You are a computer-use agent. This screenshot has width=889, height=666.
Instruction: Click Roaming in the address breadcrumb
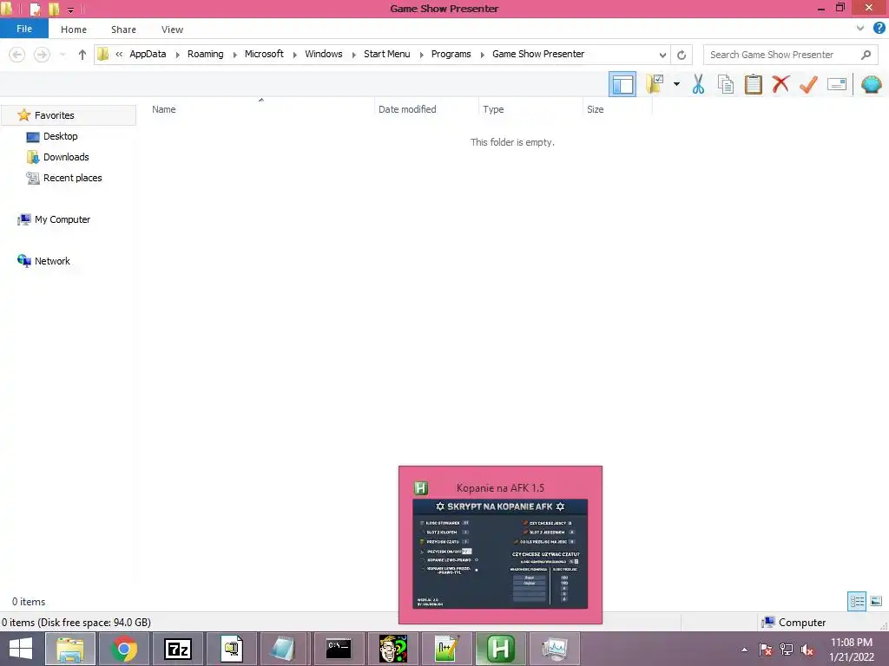[x=205, y=54]
